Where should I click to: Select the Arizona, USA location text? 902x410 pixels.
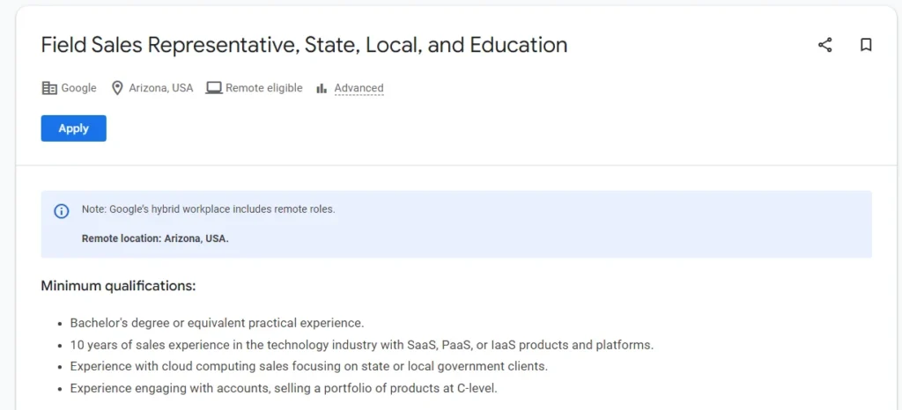click(x=160, y=88)
